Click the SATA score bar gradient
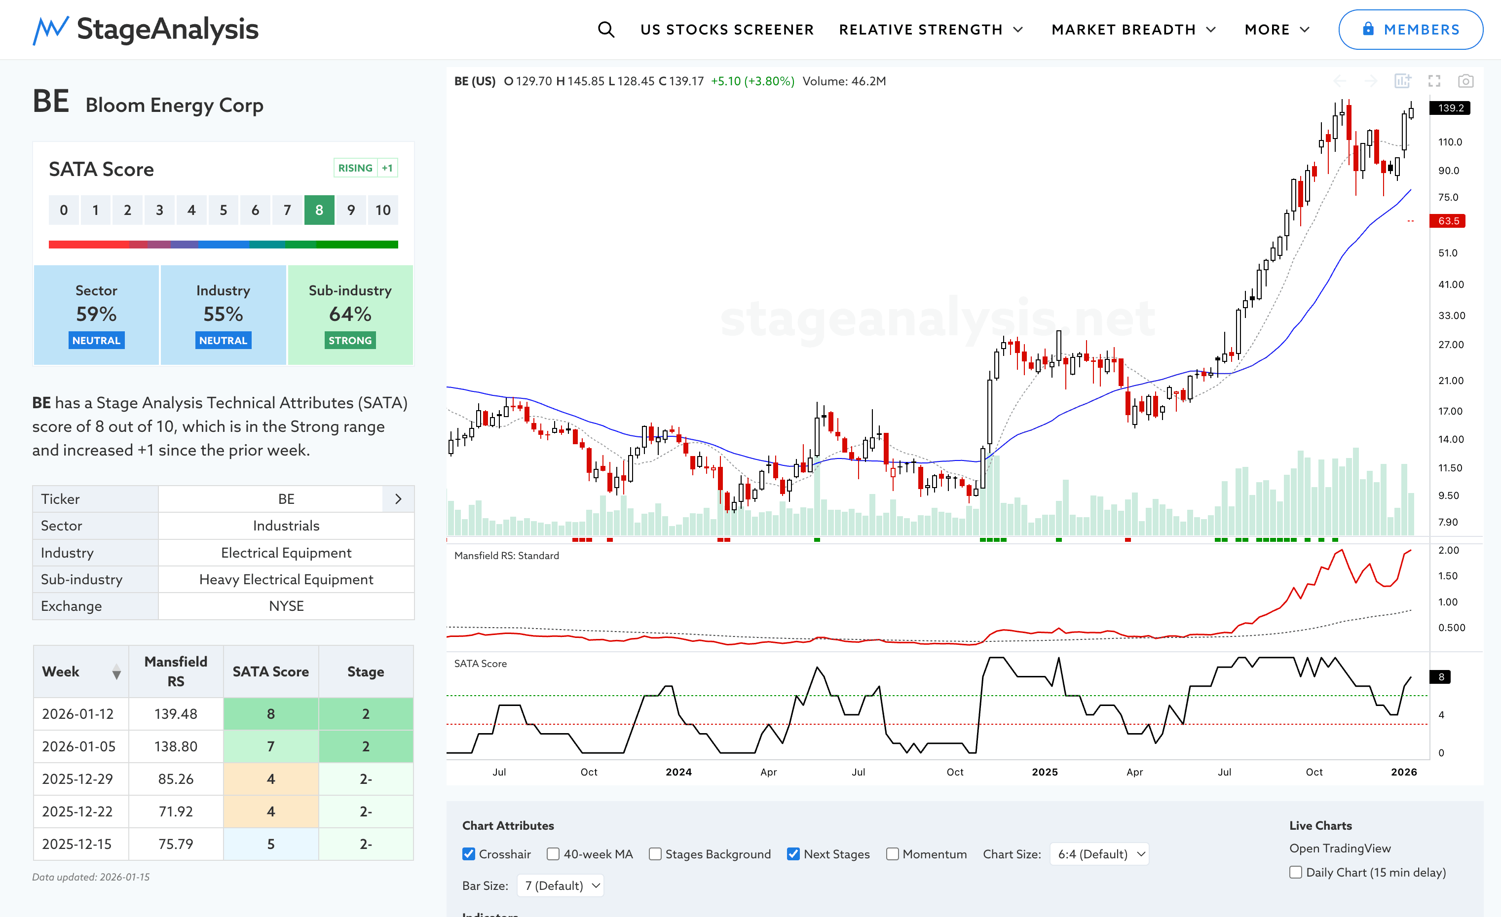 pos(223,245)
